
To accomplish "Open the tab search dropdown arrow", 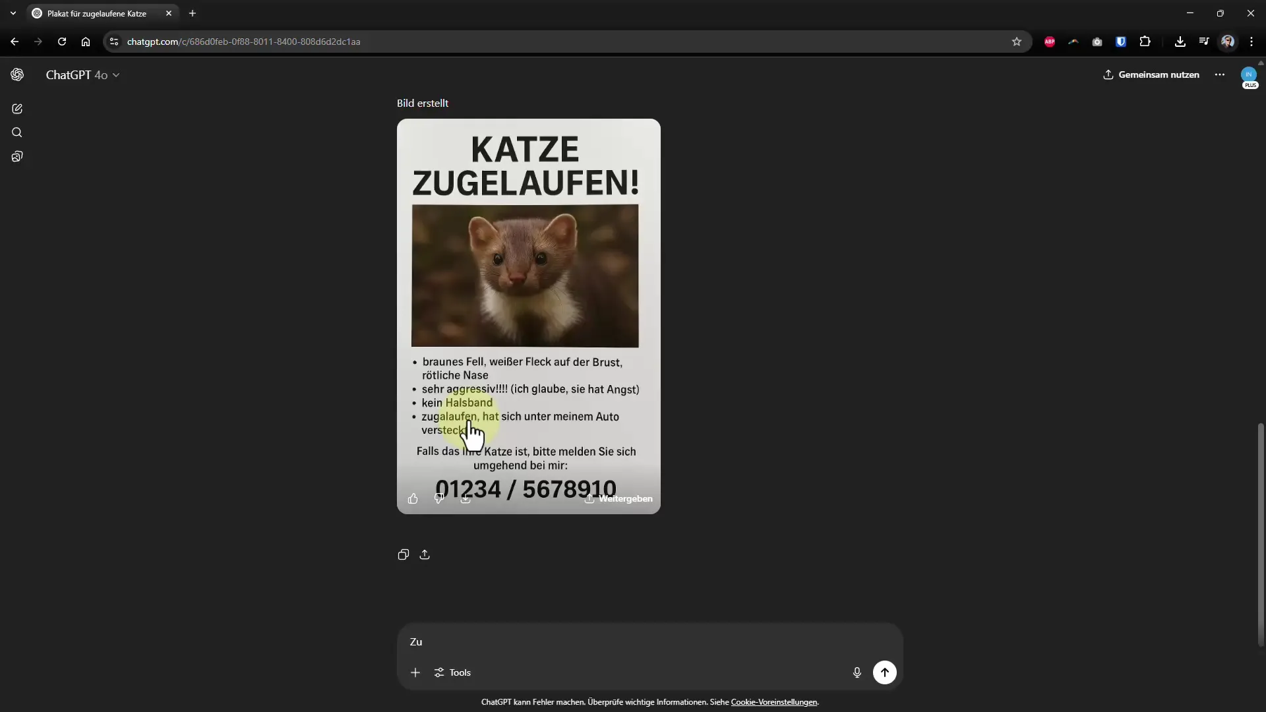I will click(x=13, y=13).
